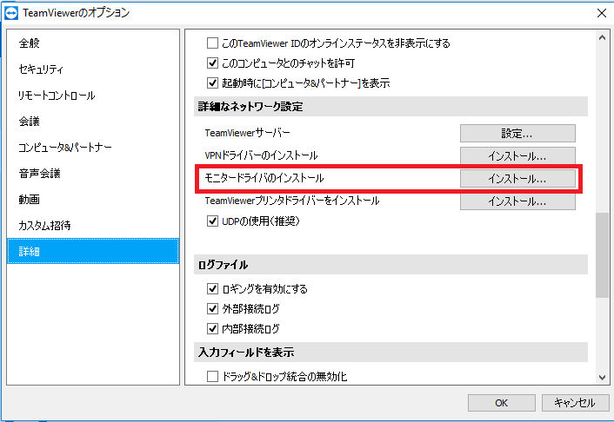Open TeamViewerサーバー 設定... button

(x=517, y=134)
